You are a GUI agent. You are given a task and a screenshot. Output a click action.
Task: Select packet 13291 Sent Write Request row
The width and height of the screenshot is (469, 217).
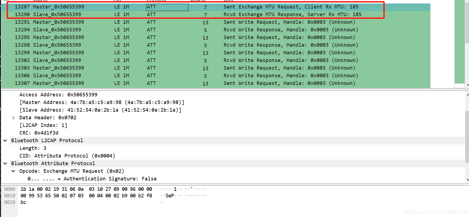[216, 22]
